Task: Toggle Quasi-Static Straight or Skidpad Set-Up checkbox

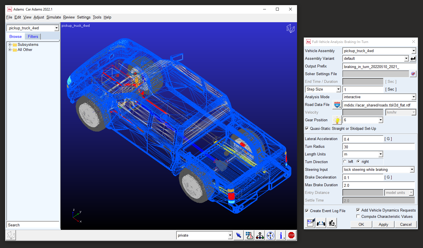Action: point(307,128)
